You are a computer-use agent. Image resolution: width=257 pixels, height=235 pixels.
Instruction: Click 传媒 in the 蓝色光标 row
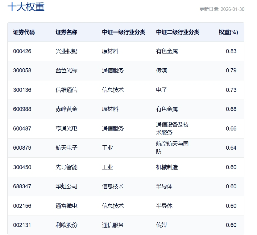(x=161, y=70)
